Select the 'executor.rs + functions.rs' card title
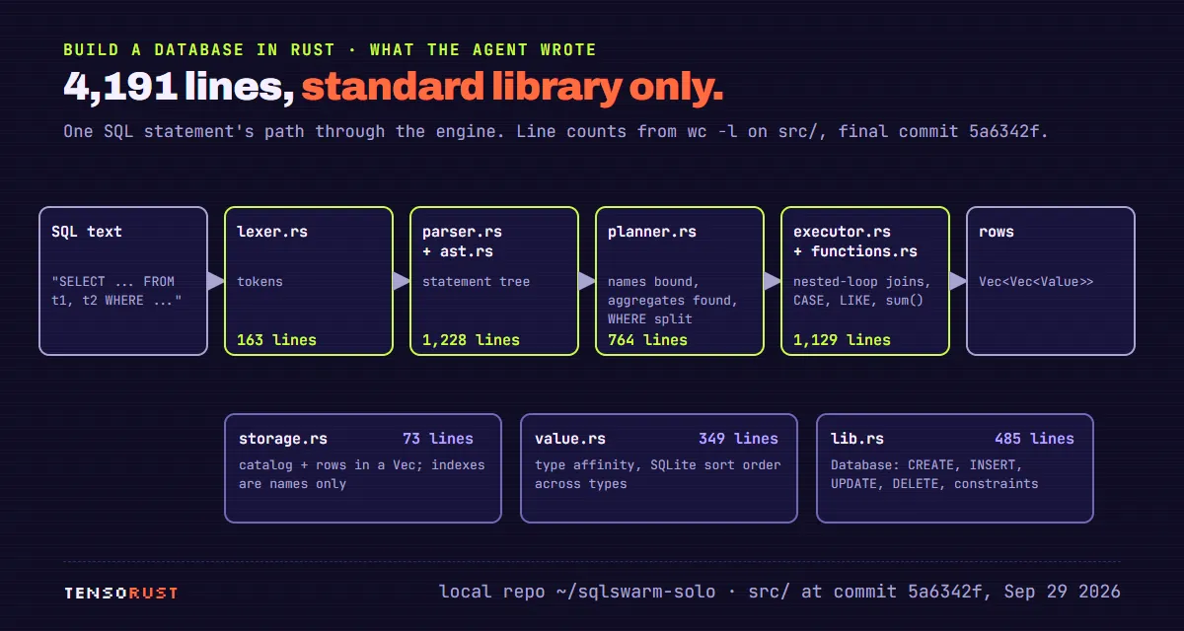Image resolution: width=1184 pixels, height=631 pixels. coord(855,242)
